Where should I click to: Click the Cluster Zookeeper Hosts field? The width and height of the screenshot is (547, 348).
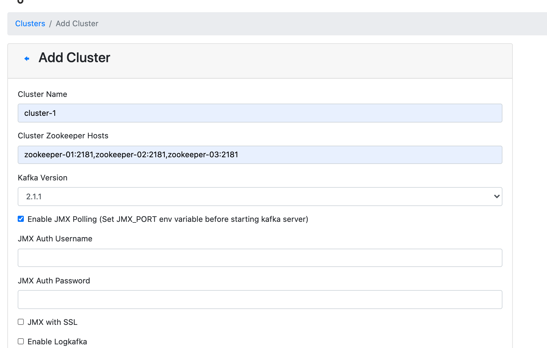click(260, 154)
